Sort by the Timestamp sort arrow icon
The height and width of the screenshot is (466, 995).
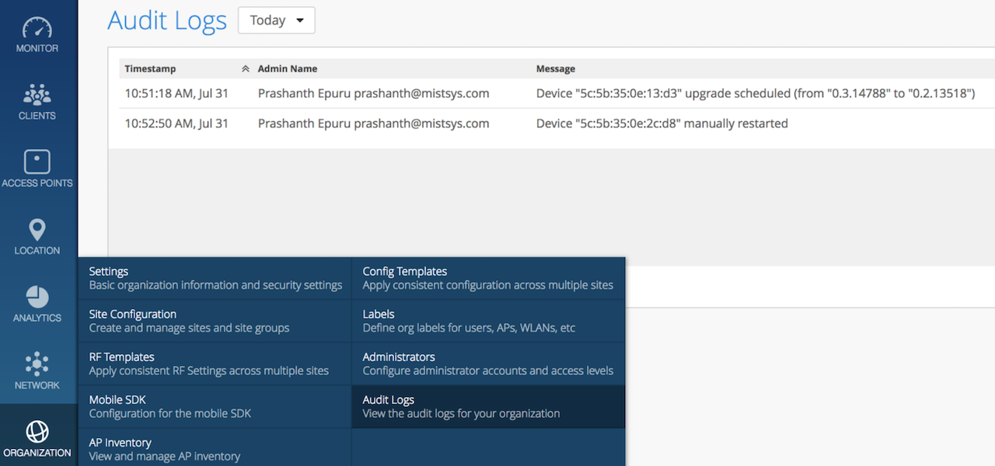tap(246, 69)
